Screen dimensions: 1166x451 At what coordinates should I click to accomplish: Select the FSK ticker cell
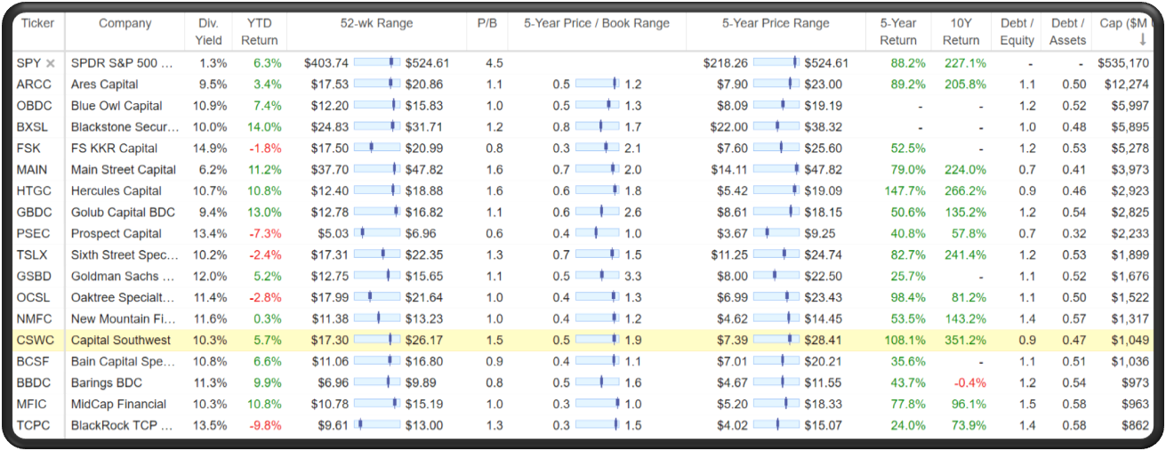click(x=29, y=149)
